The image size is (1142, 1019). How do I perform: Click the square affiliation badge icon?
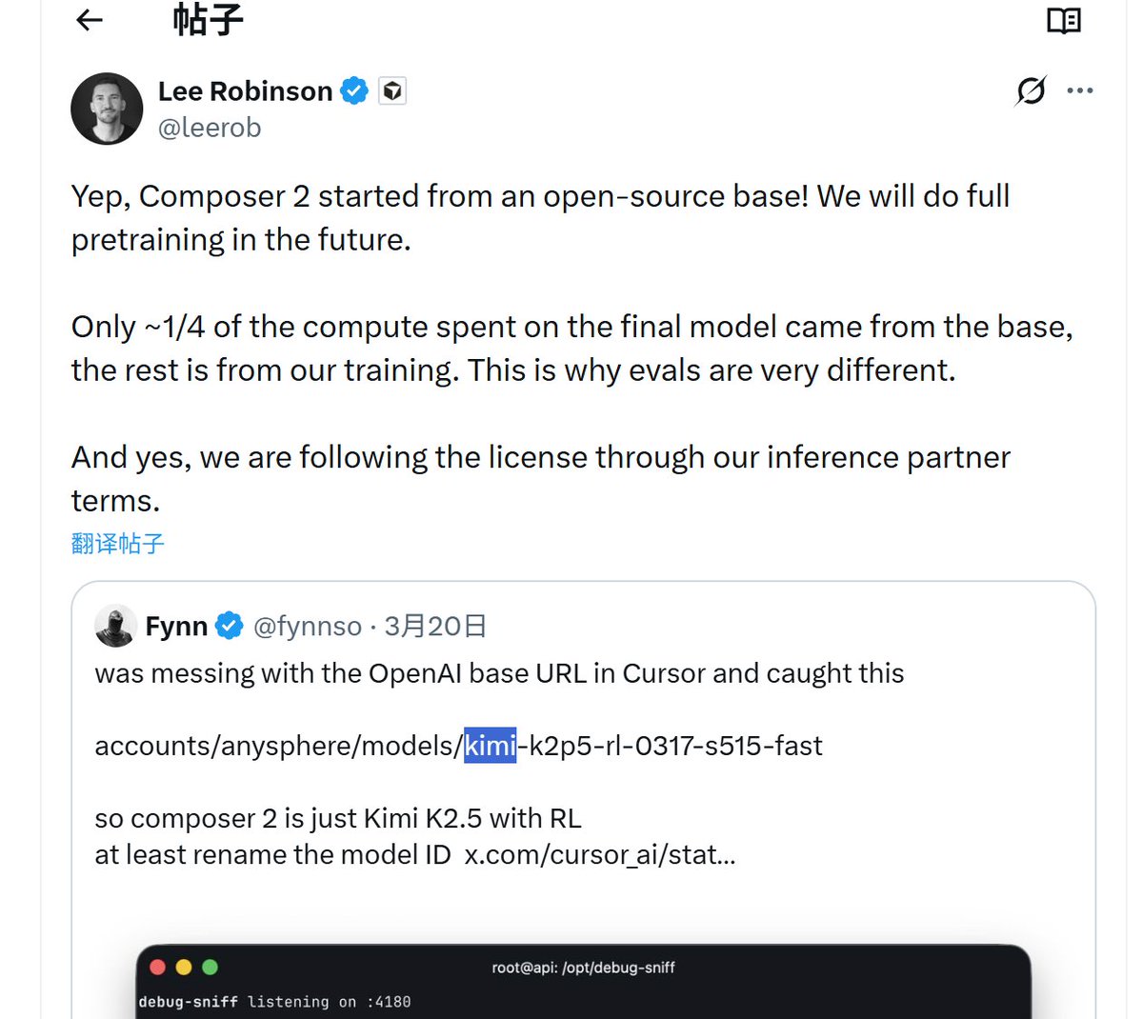click(x=392, y=91)
